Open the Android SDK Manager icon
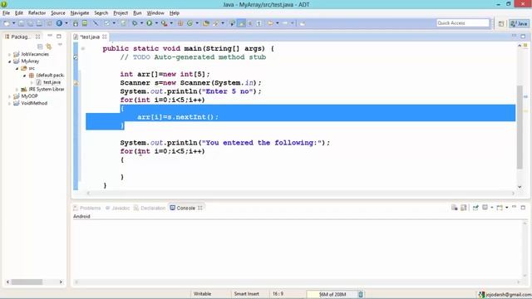532x299 pixels. (76, 23)
